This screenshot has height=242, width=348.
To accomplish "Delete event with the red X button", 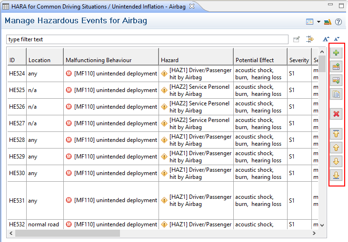I will point(337,114).
